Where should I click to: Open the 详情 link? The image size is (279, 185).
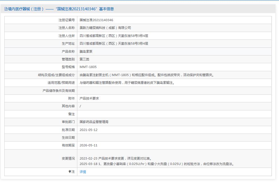pyautogui.click(x=83, y=172)
